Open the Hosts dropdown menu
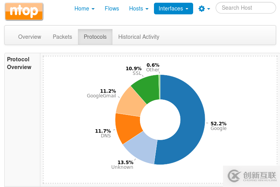Image resolution: width=280 pixels, height=187 pixels. point(138,9)
